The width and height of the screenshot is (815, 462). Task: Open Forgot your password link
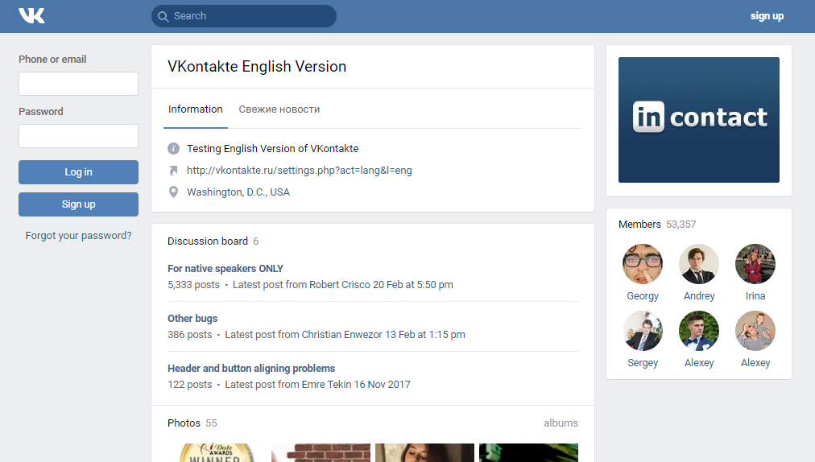click(78, 235)
